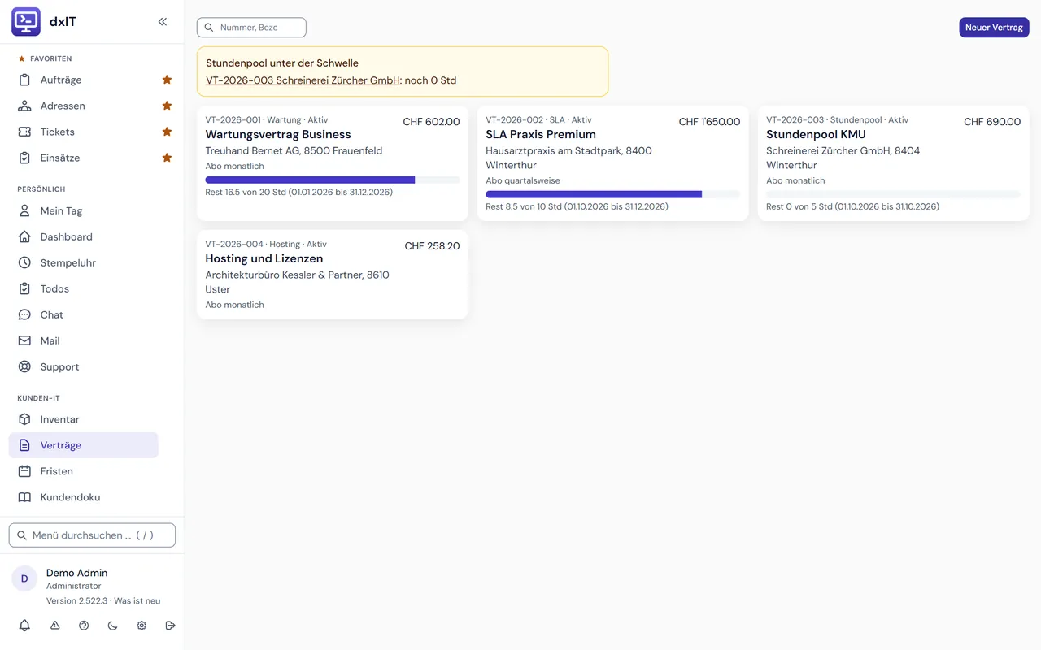Open the SLA Praxis Premium contract
The width and height of the screenshot is (1041, 650).
pyautogui.click(x=541, y=134)
